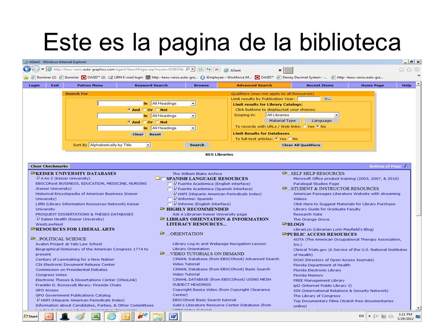Click the red X stop-loading icon
Image resolution: width=444 pixels, height=333 pixels.
(216, 69)
